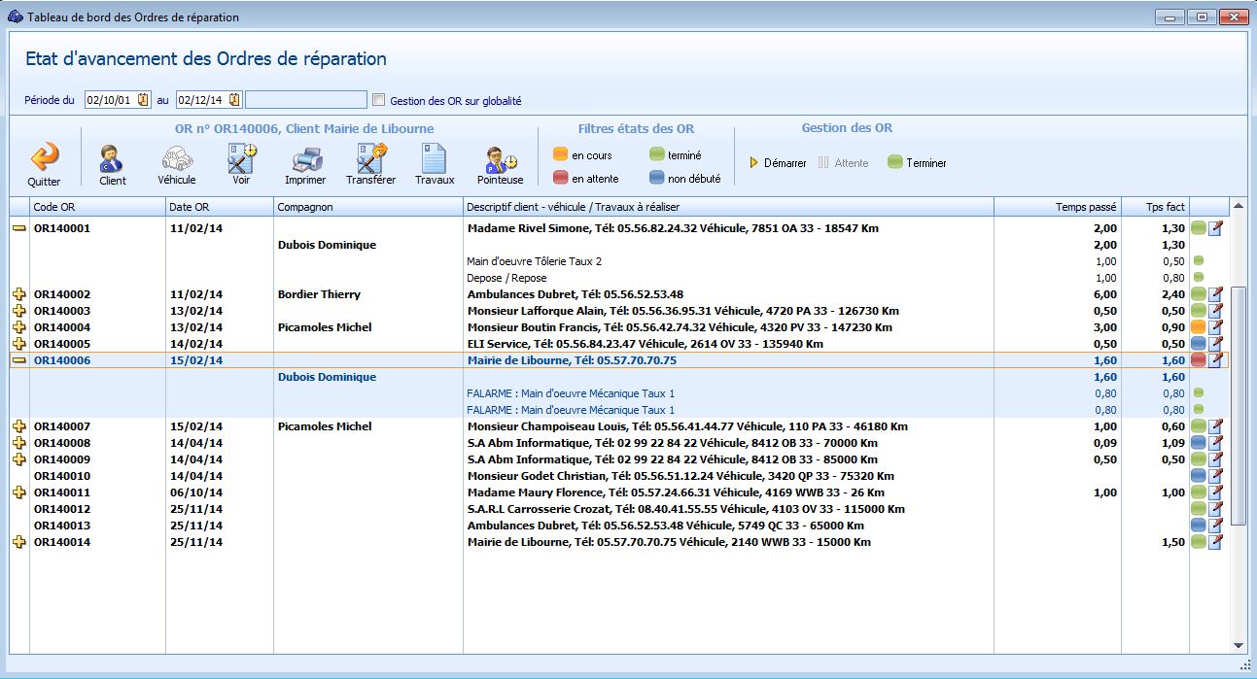
Task: Collapse the OR140001 row
Action: coord(18,228)
